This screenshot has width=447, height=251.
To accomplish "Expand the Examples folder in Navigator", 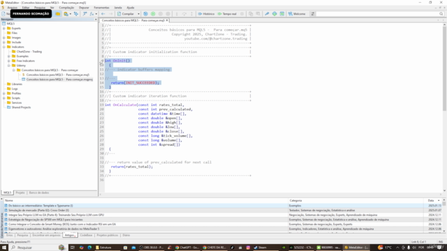I will (9, 56).
